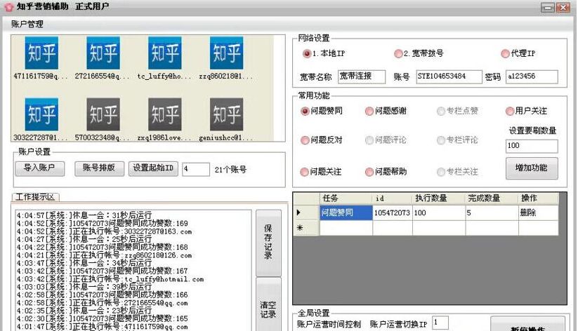This screenshot has width=578, height=331.
Task: Click log line 问题赞同成功赞数:168
Action: pyautogui.click(x=102, y=248)
